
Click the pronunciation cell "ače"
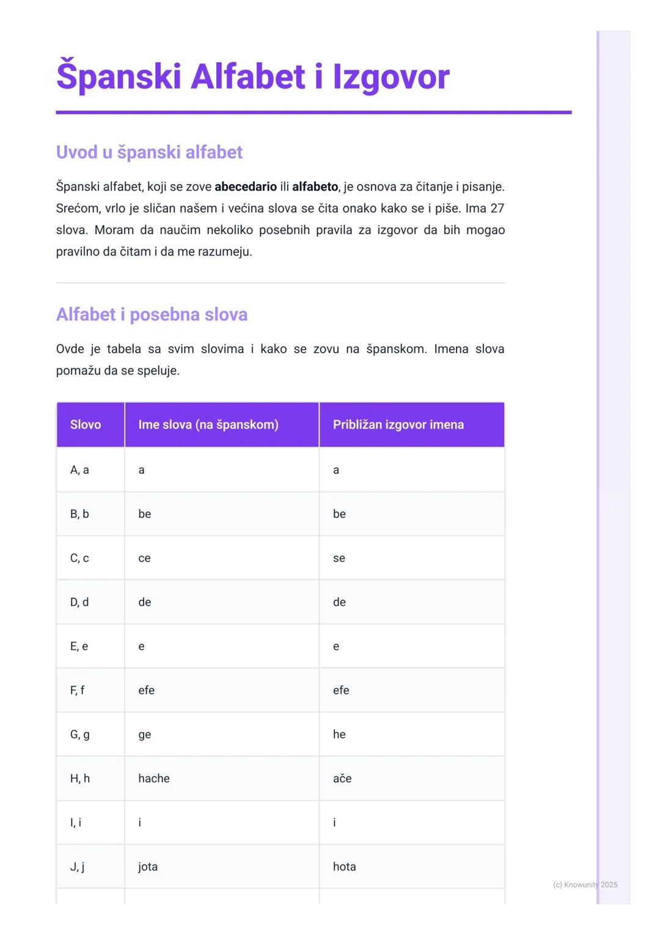(342, 778)
